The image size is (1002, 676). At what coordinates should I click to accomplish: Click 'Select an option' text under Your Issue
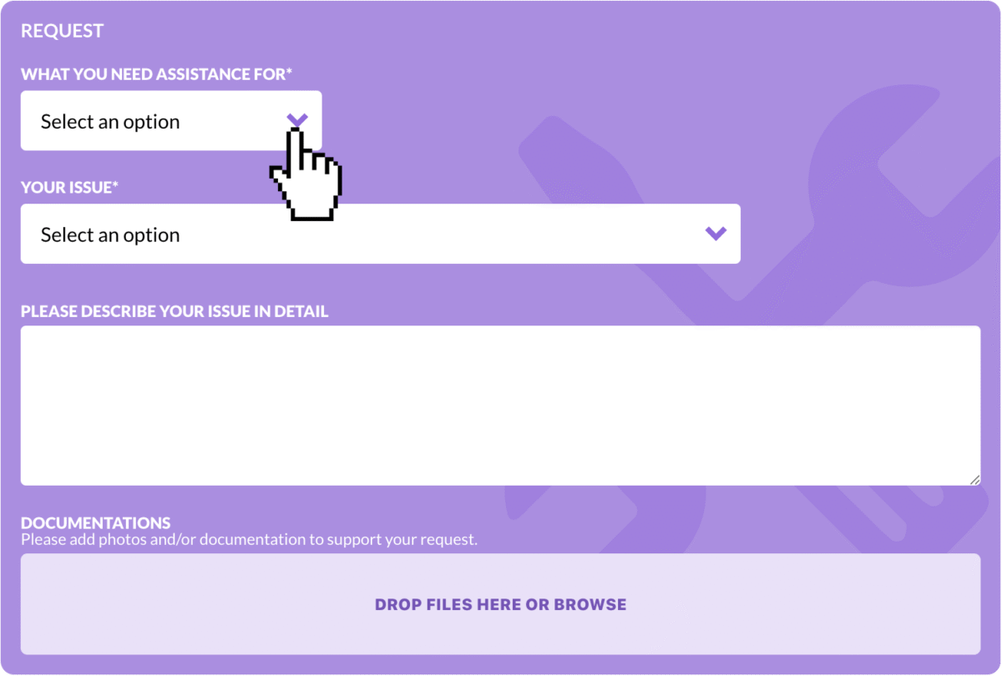110,235
